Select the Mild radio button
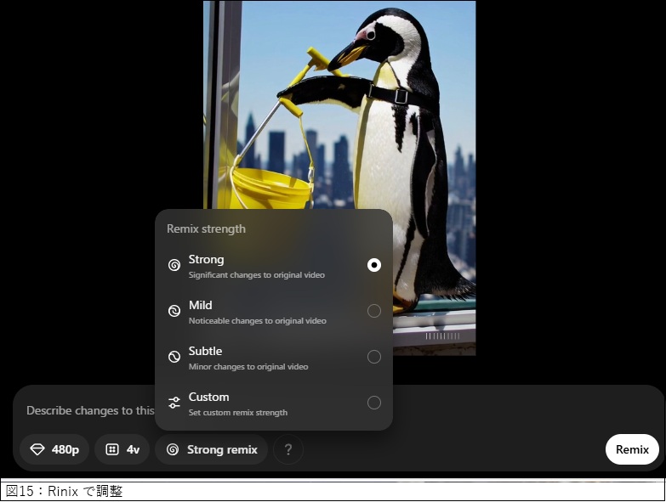 [374, 311]
